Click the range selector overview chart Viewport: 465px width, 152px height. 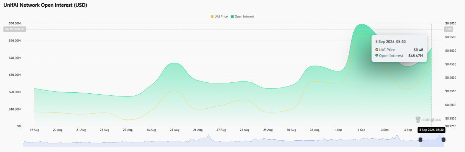(x=233, y=141)
